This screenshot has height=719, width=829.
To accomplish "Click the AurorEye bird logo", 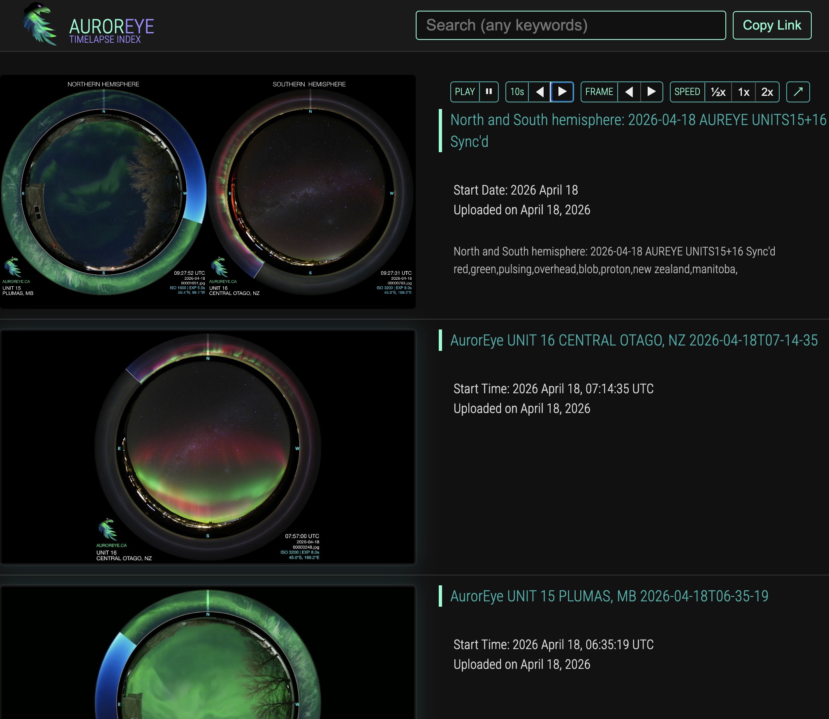I will (x=40, y=25).
